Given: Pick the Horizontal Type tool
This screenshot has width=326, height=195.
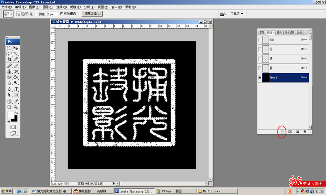Looking at the screenshot, I should click(16, 89).
